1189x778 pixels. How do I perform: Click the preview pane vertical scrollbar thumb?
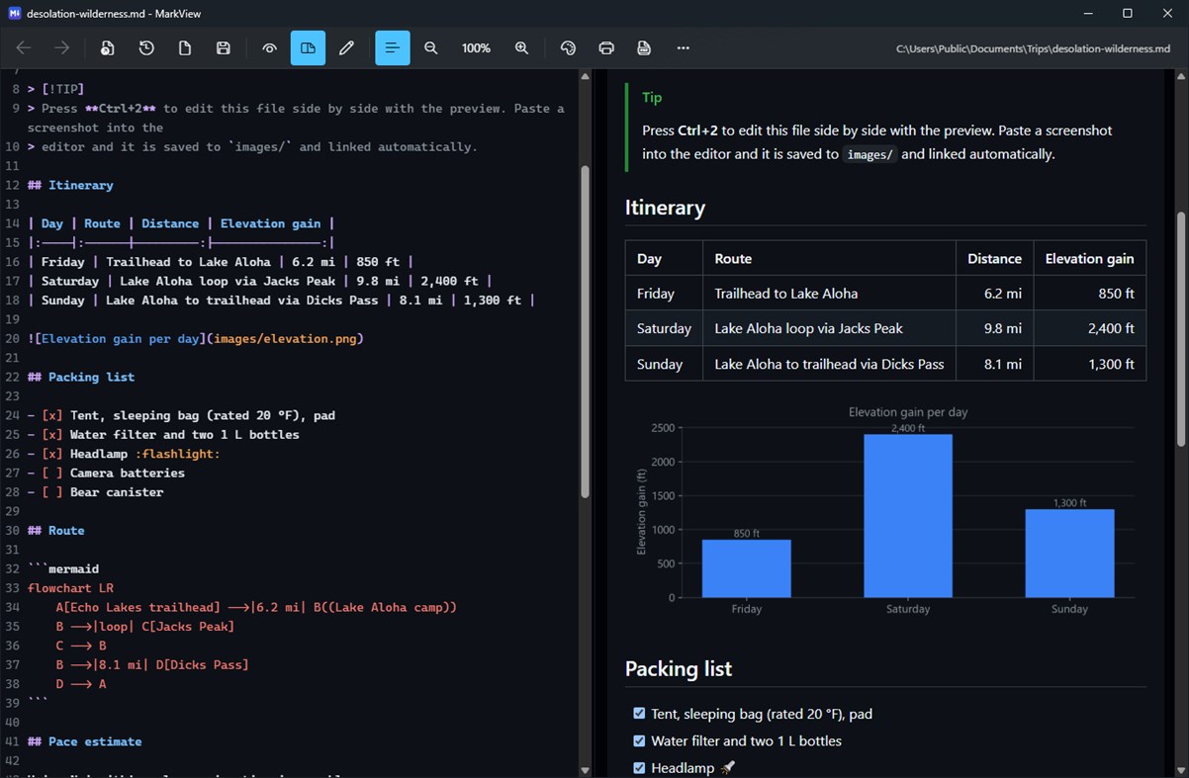[1182, 328]
